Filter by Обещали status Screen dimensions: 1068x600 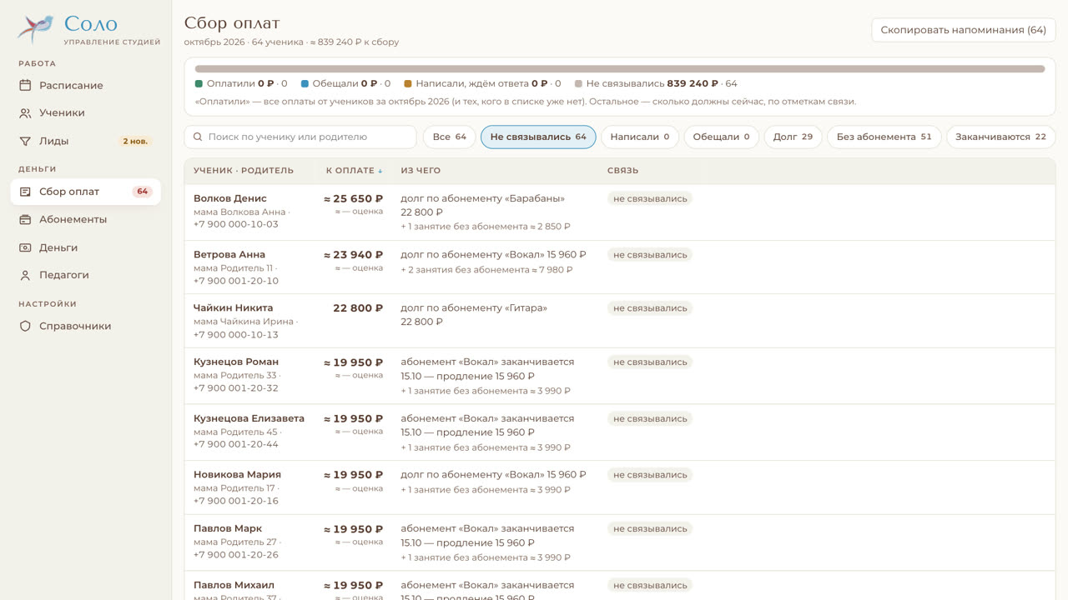coord(721,137)
